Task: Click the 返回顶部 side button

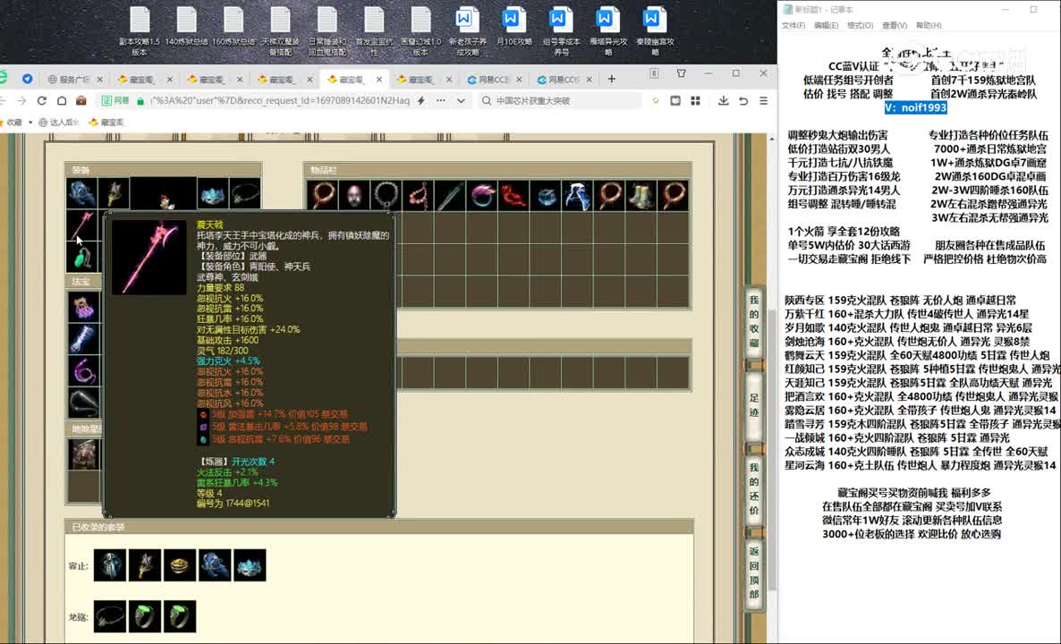Action: click(754, 572)
